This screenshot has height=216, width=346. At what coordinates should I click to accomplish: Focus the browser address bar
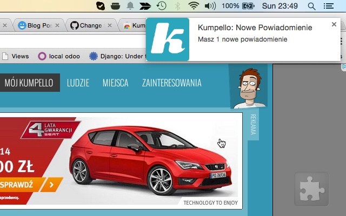(73, 41)
